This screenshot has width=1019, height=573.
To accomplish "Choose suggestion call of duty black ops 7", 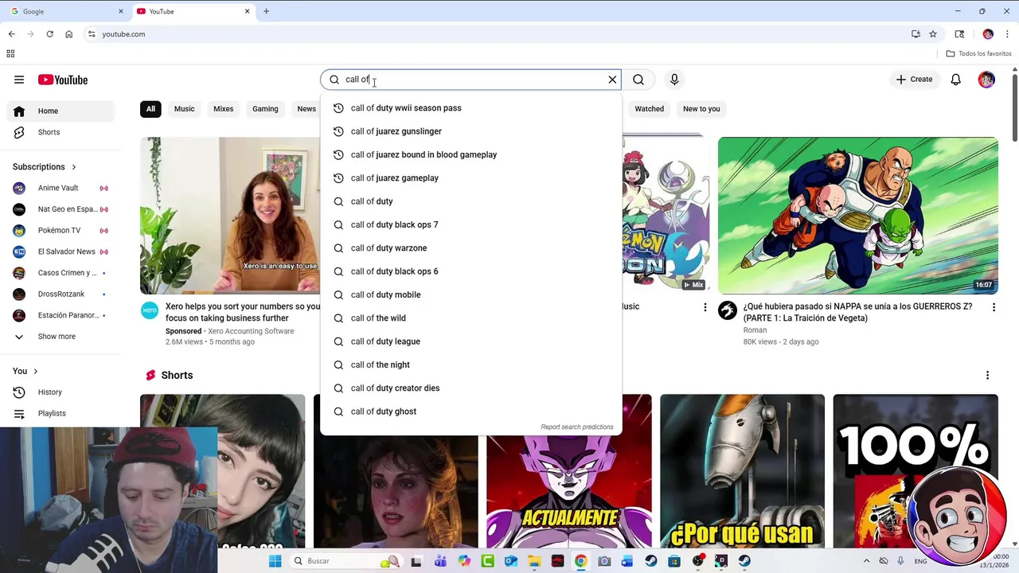I will [470, 224].
